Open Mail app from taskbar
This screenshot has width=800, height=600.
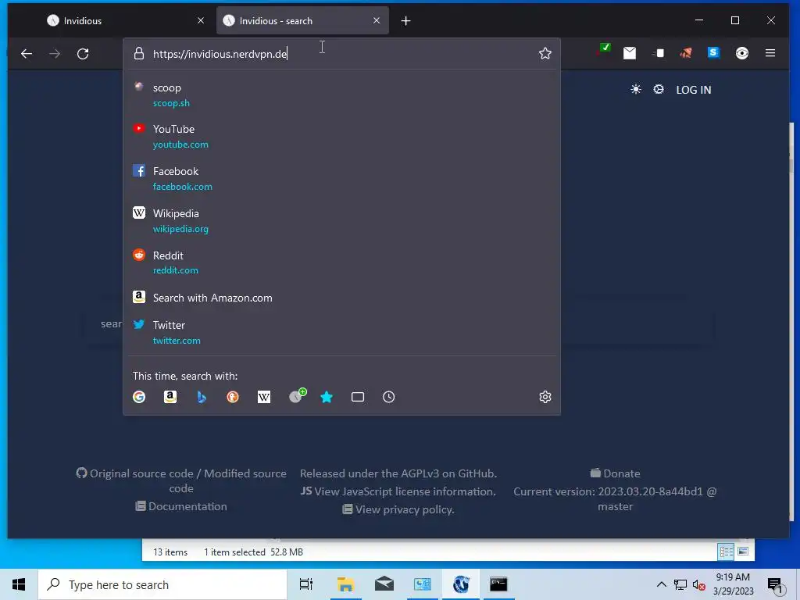coord(384,584)
